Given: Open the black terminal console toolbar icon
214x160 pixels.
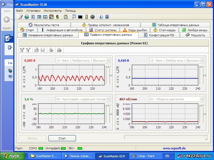Looking at the screenshot, I should point(80,17).
